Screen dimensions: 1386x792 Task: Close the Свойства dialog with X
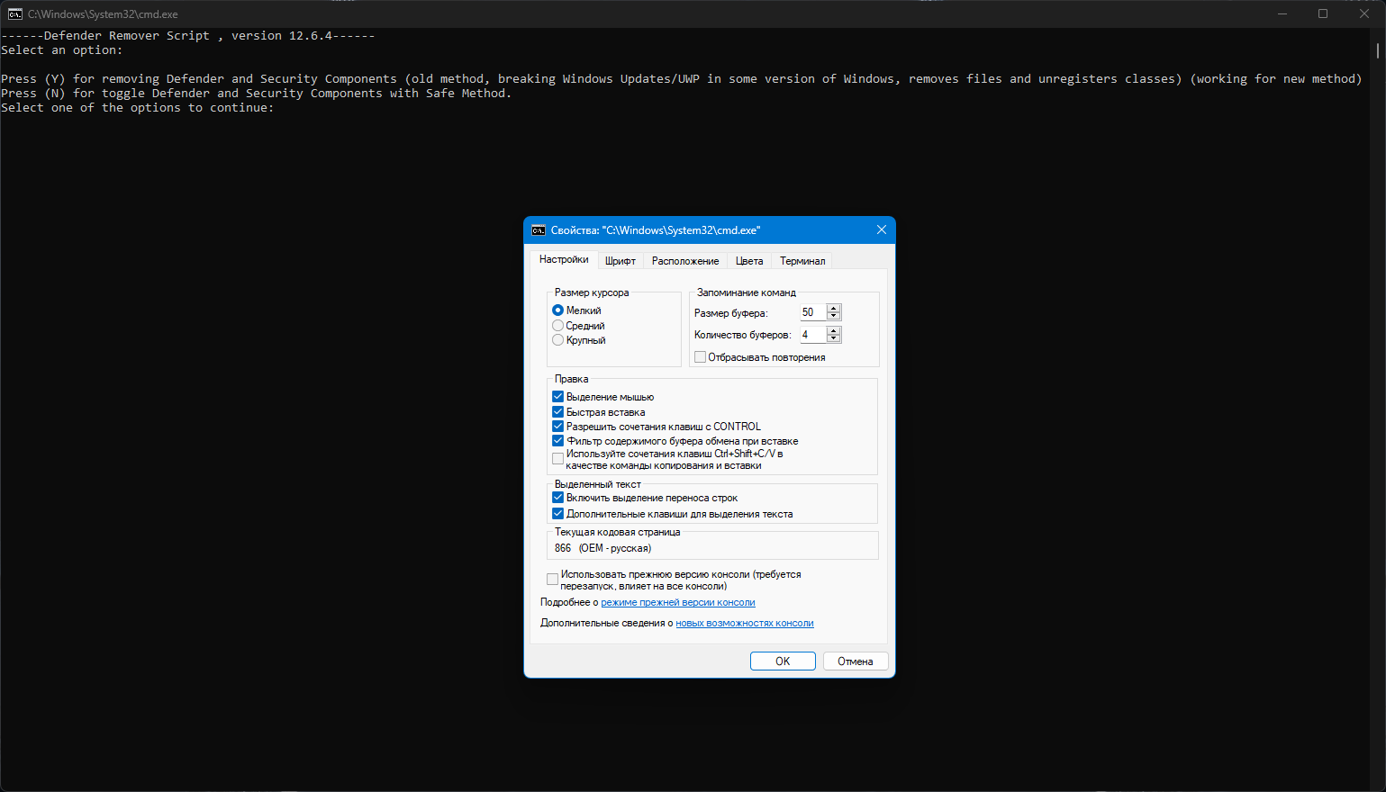tap(882, 229)
